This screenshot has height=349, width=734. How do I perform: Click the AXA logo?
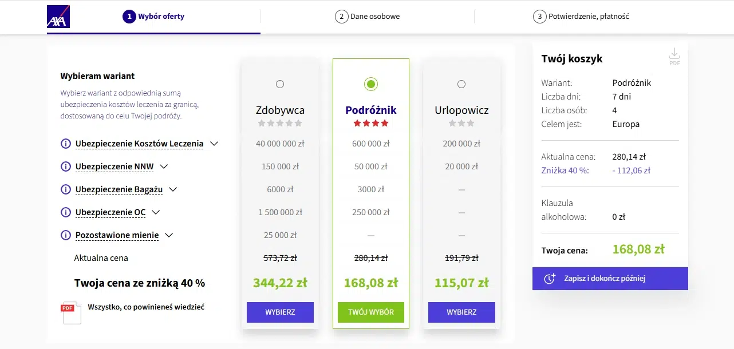click(x=58, y=17)
